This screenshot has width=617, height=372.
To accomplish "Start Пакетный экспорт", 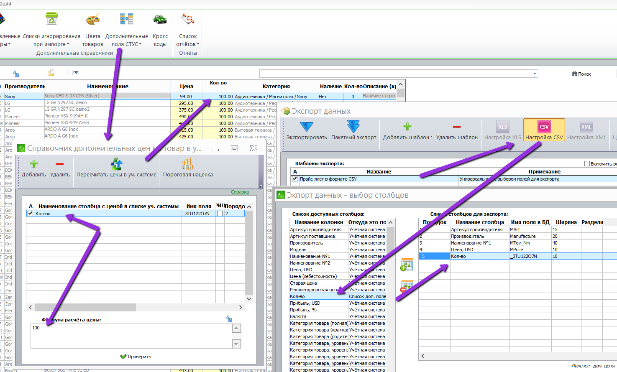I will point(353,130).
